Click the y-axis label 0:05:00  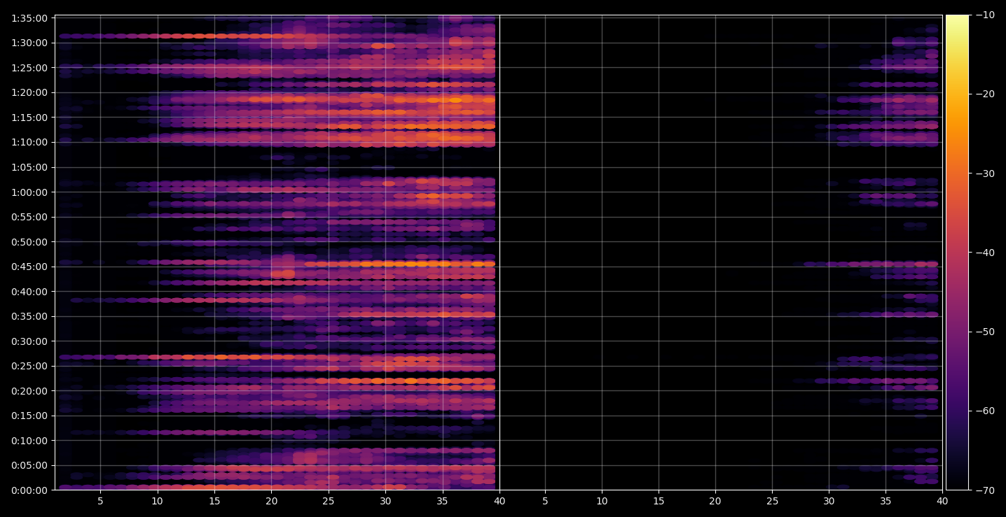pos(29,465)
